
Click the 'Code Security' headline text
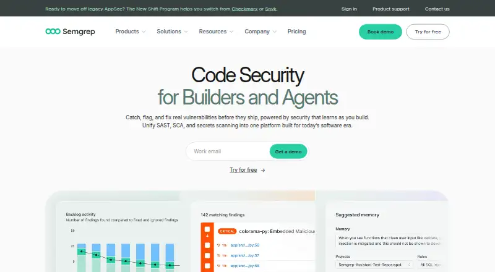click(247, 75)
